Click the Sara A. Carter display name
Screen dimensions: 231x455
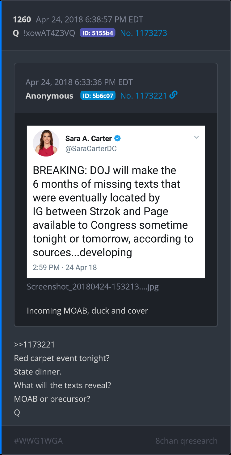click(x=88, y=139)
